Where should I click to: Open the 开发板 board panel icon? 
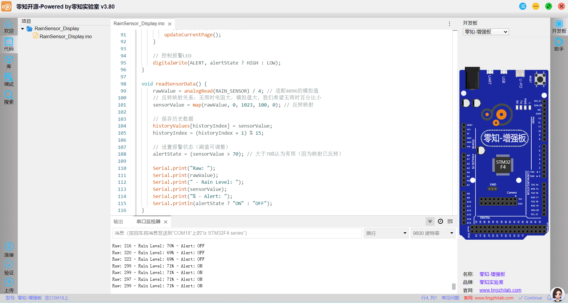[x=559, y=27]
